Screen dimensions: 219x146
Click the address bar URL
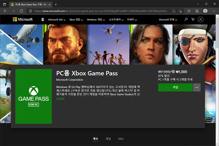[x=101, y=11]
